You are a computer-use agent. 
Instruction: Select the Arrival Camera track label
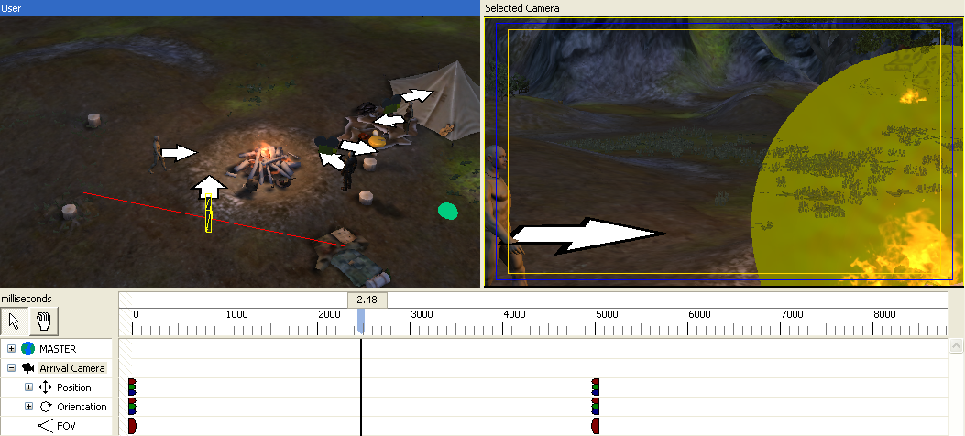pyautogui.click(x=71, y=368)
